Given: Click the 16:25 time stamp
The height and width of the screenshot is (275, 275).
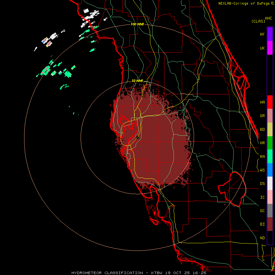Looking at the screenshot, I should 199,273.
